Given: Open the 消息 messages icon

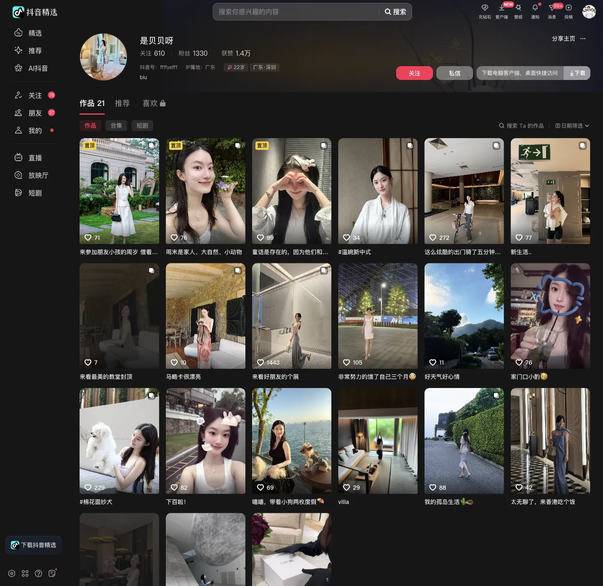Looking at the screenshot, I should point(552,8).
